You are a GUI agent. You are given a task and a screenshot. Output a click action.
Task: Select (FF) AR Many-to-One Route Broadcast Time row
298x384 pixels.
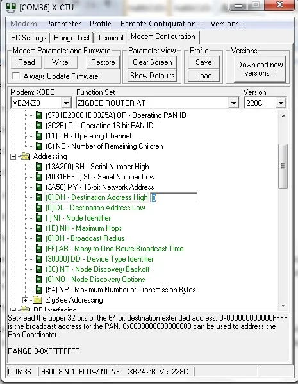click(x=115, y=249)
